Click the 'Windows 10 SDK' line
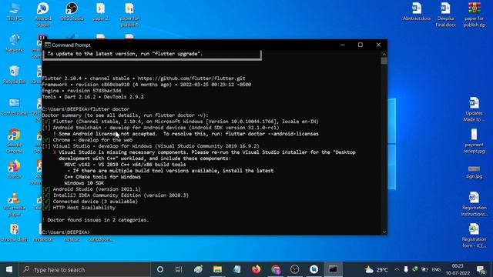The height and width of the screenshot is (277, 493). click(84, 183)
